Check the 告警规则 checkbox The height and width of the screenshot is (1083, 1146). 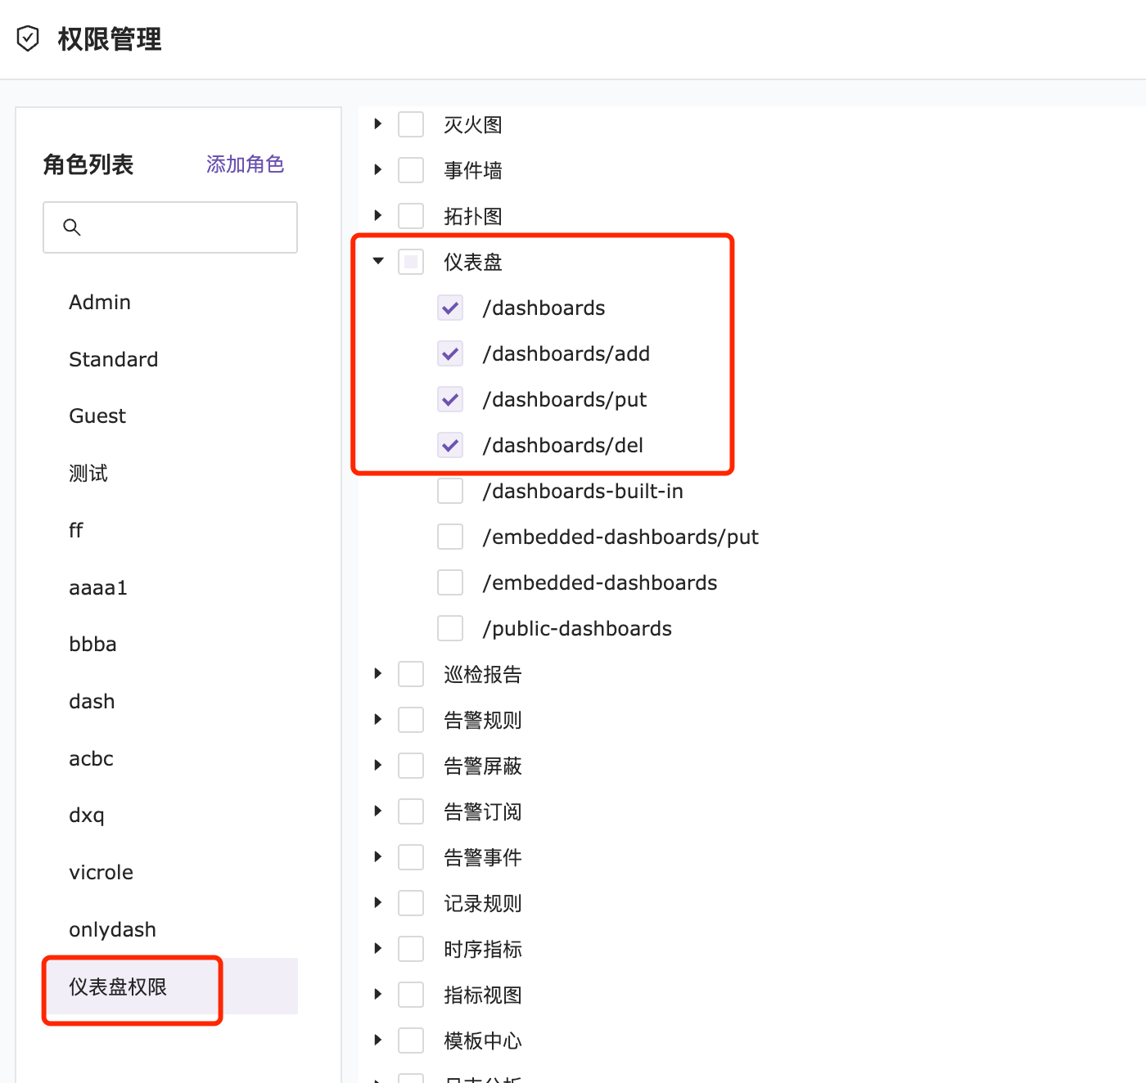click(411, 720)
